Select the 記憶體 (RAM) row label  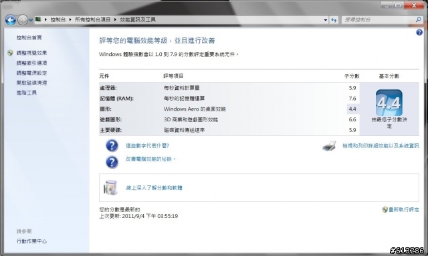pyautogui.click(x=117, y=99)
